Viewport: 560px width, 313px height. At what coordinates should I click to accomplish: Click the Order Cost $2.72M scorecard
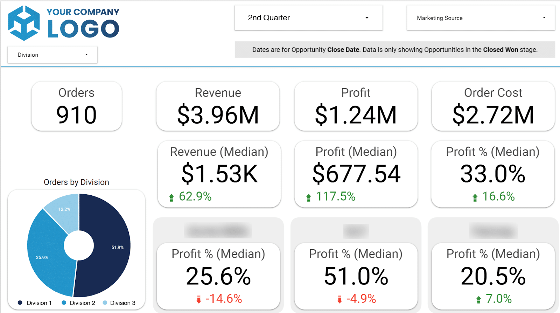click(x=493, y=106)
